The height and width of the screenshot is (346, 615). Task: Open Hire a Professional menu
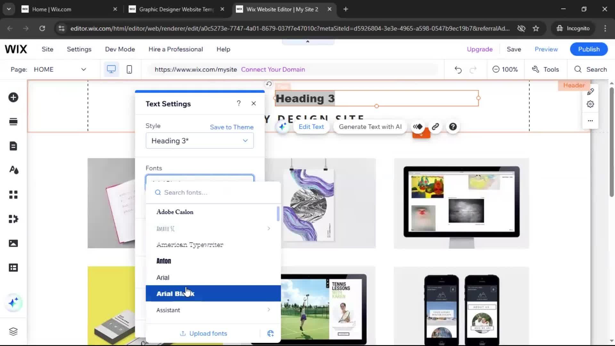coord(176,49)
